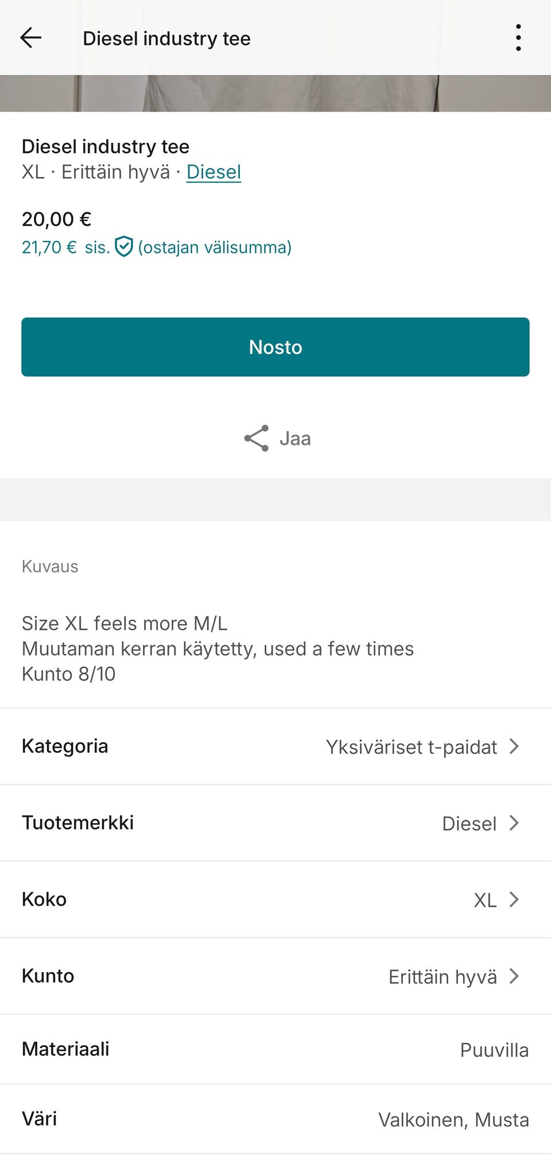Select the Materiaali Puuvilla row

(x=275, y=1049)
